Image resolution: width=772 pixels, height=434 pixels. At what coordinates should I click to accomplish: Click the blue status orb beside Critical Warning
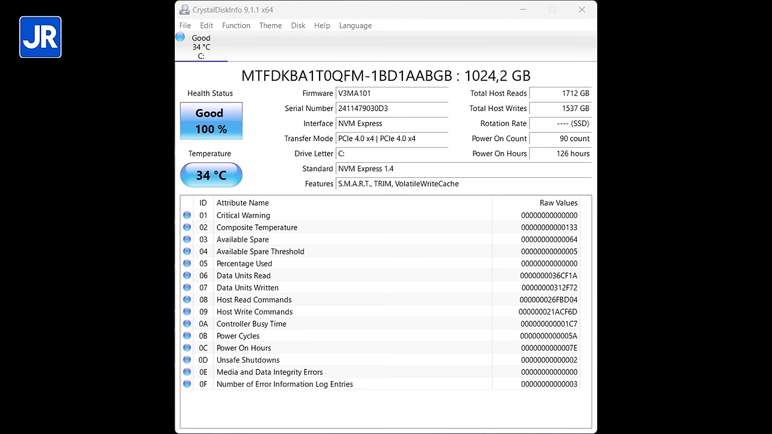[x=187, y=215]
